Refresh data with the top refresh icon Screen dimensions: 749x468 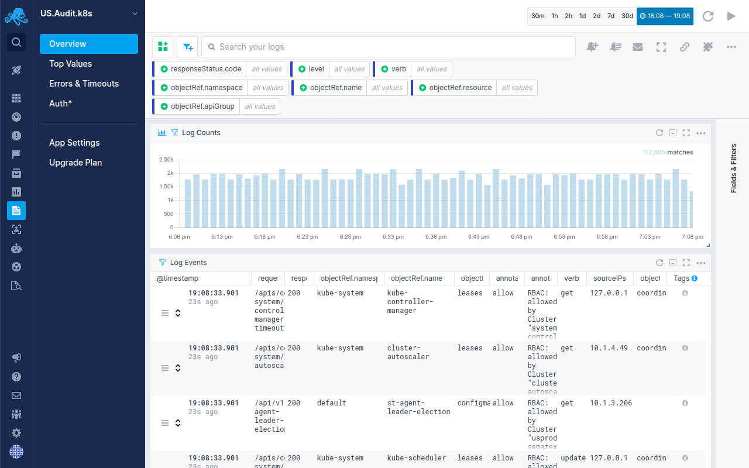click(x=708, y=16)
